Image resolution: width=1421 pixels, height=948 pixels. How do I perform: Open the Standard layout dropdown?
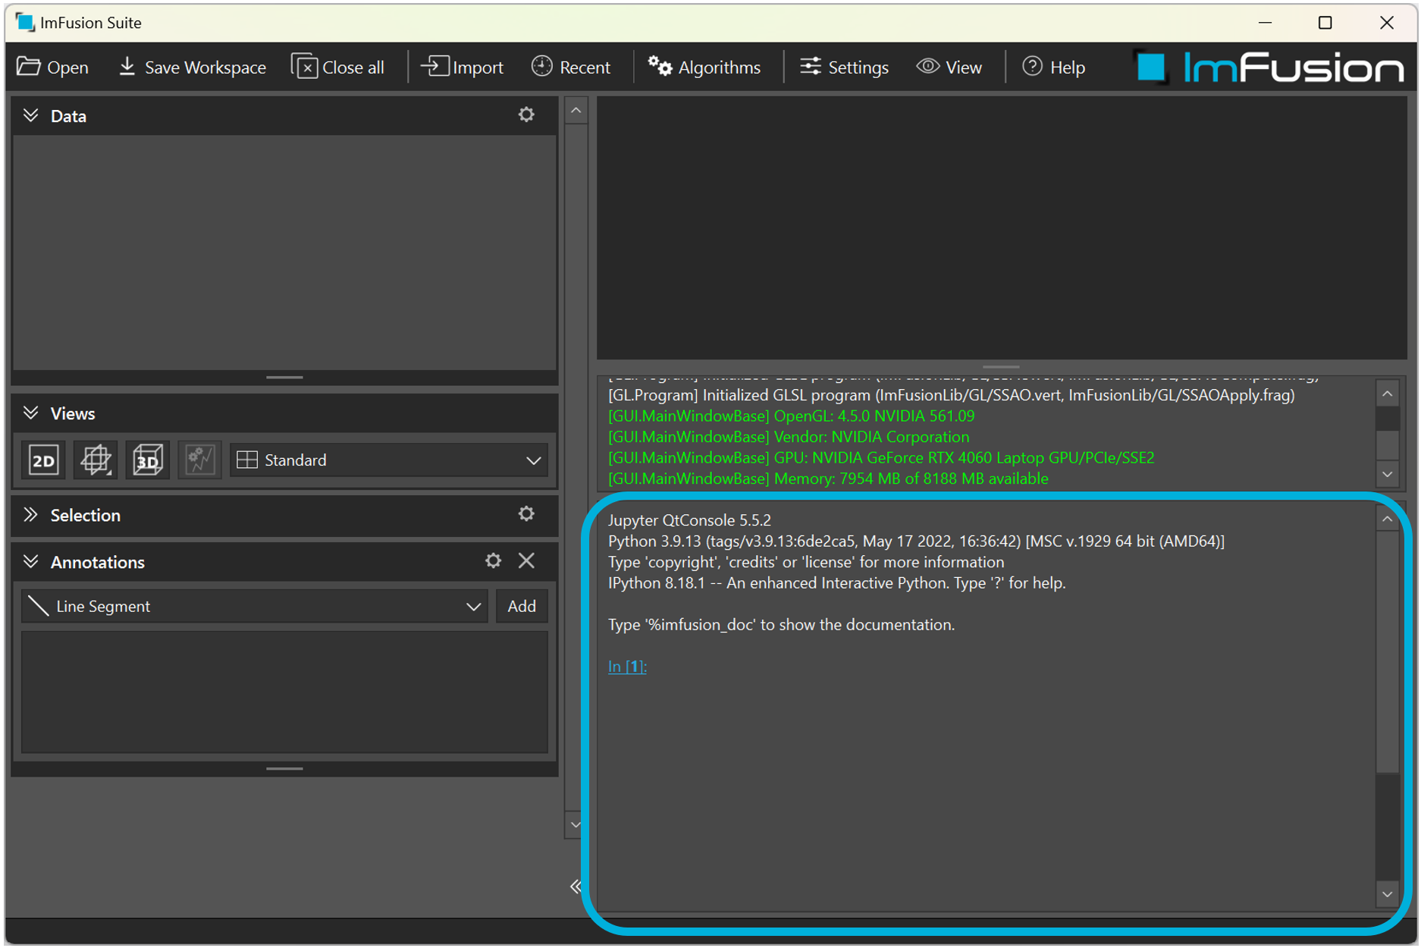[x=389, y=460]
